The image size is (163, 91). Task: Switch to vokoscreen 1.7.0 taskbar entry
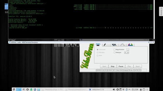point(100,90)
